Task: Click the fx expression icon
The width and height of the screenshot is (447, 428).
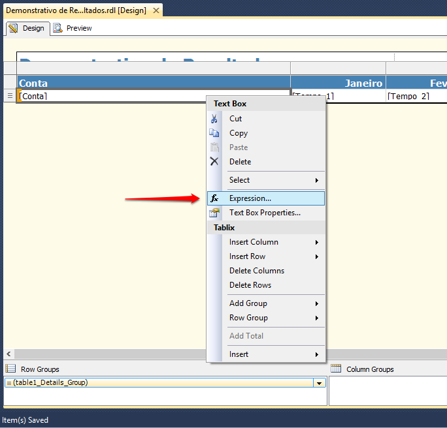Action: 214,198
